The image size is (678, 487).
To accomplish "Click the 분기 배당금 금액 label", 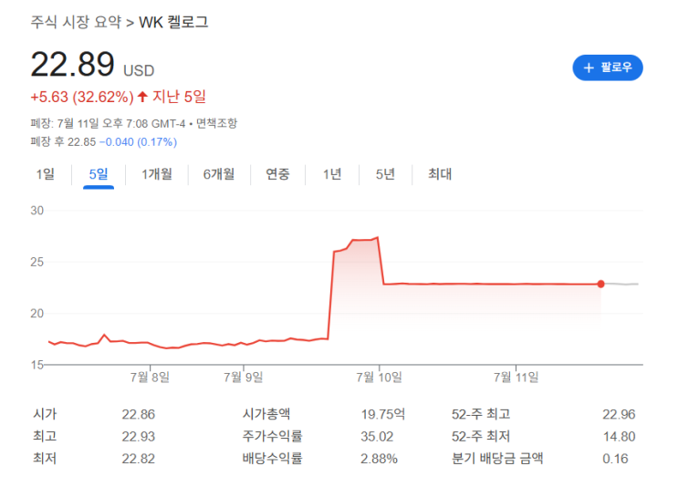I will pos(497,458).
